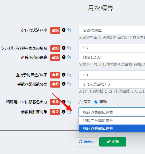
Task: Click the 再表示 refresh button
Action: click(x=87, y=142)
